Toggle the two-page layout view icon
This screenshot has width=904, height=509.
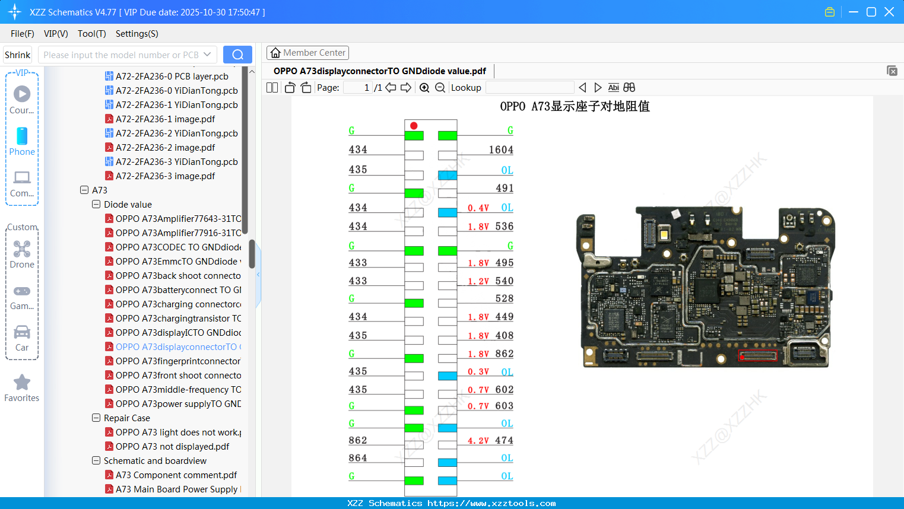(x=272, y=88)
